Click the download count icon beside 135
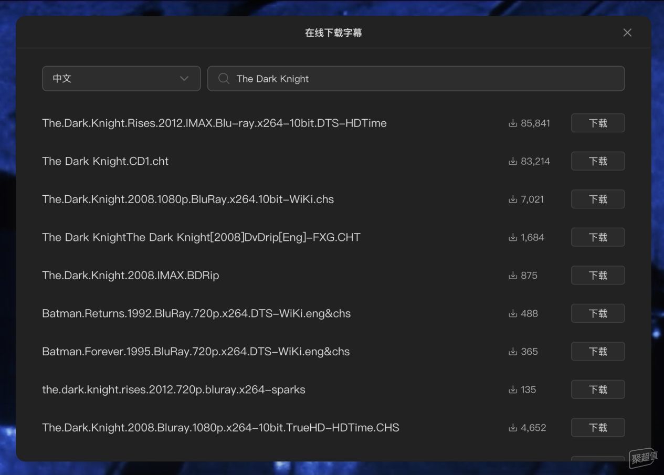 click(513, 389)
